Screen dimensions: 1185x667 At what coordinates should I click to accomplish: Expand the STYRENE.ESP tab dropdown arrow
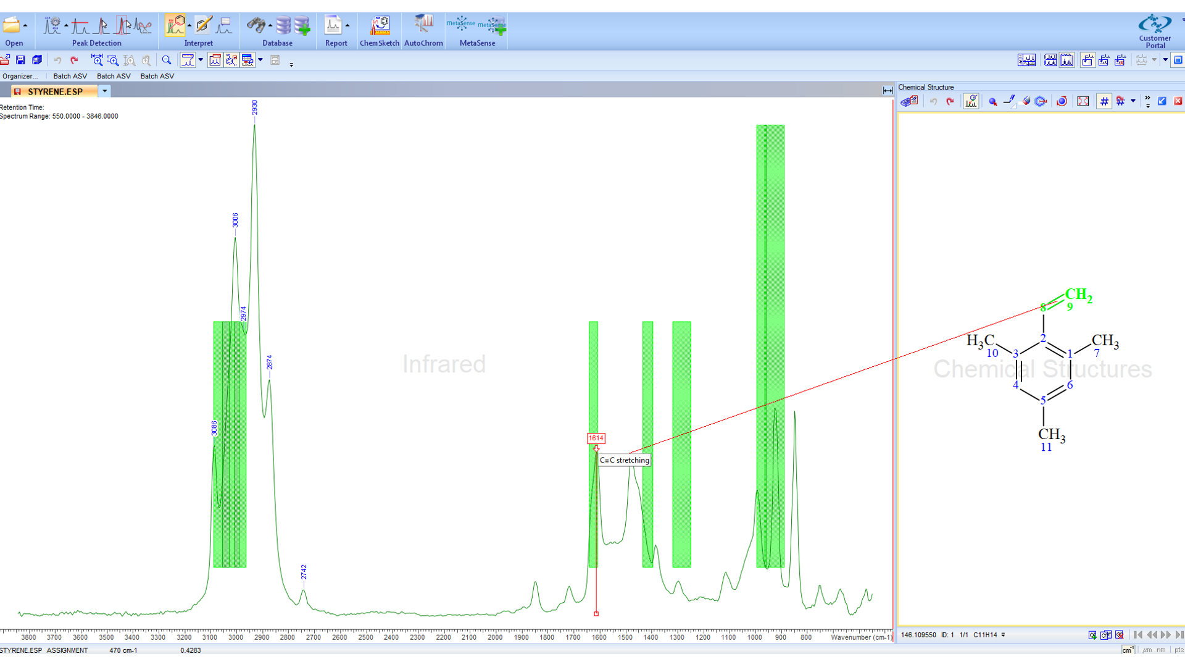(105, 91)
